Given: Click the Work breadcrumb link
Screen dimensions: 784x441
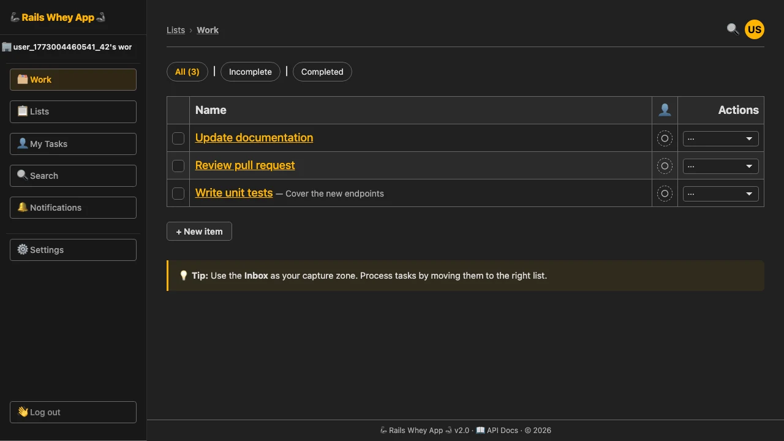Looking at the screenshot, I should pos(208,30).
